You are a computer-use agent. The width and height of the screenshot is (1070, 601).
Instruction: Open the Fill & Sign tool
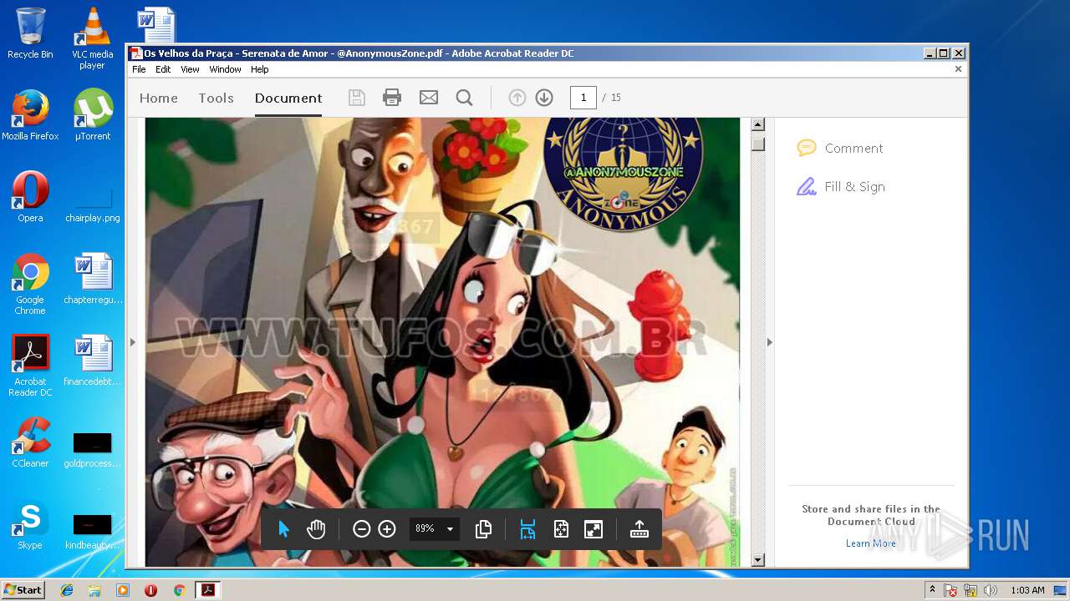pos(840,187)
